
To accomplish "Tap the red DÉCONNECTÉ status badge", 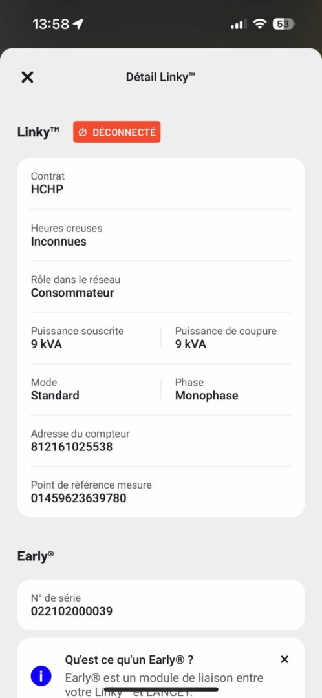I will tap(116, 132).
